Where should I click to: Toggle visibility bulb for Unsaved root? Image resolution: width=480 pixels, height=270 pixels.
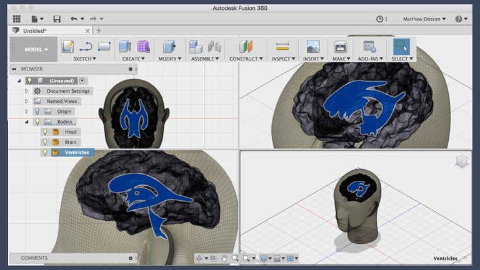pyautogui.click(x=29, y=80)
